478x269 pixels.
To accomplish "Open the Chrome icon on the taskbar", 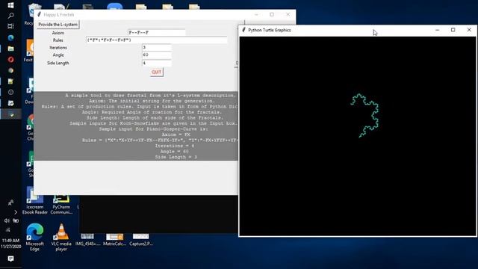I will coord(10,70).
